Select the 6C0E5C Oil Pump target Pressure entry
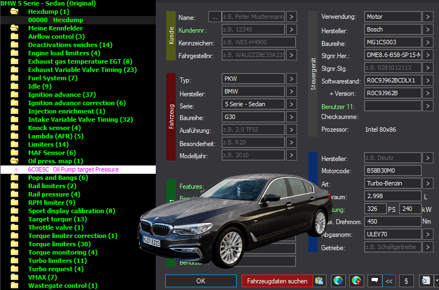 (73, 169)
